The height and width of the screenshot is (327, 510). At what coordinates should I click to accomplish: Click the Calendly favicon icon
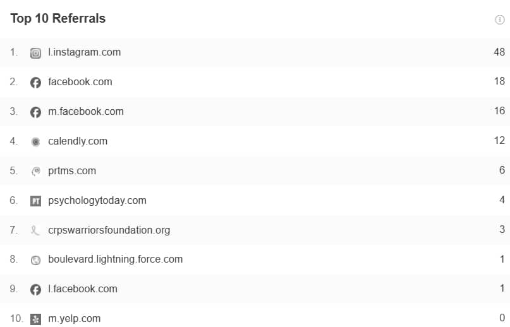tap(35, 141)
